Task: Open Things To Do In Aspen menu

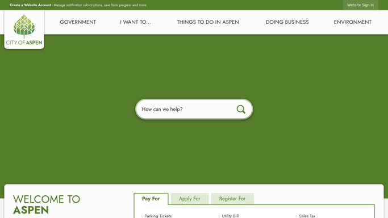Action: (x=208, y=22)
